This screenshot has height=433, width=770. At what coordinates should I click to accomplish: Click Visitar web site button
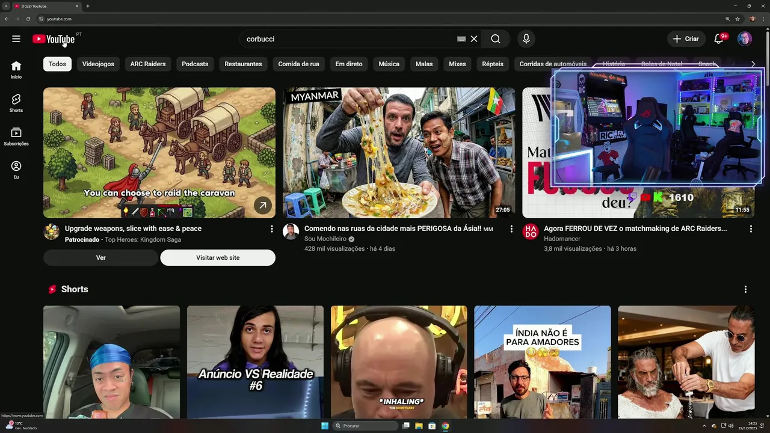[x=218, y=257]
